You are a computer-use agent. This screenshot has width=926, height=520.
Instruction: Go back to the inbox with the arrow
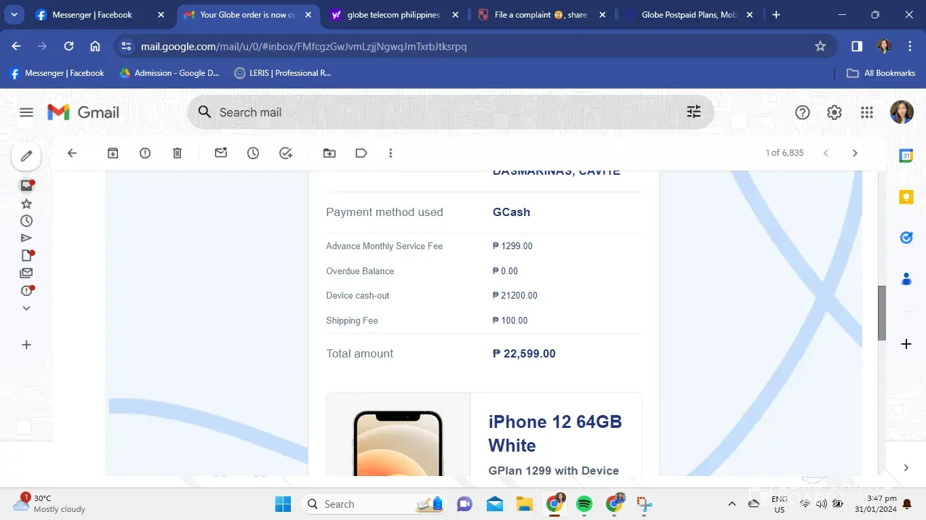(72, 153)
